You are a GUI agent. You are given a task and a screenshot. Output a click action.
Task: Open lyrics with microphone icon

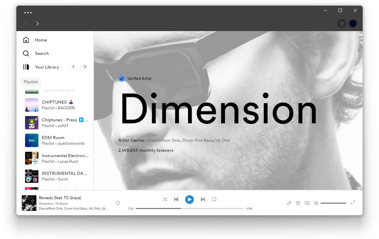[x=289, y=203]
